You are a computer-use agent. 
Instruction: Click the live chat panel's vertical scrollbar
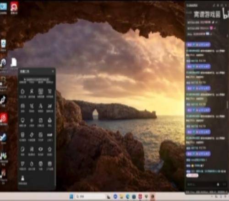coord(228,105)
